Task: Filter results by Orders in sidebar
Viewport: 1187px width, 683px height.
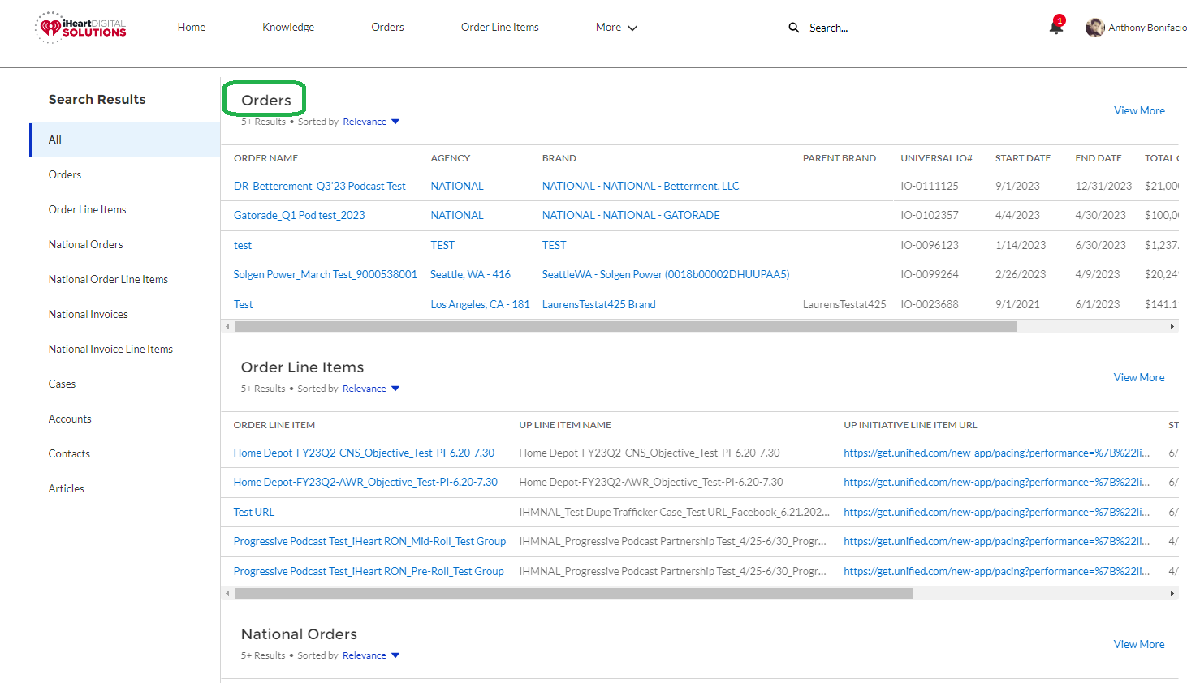Action: coord(65,174)
